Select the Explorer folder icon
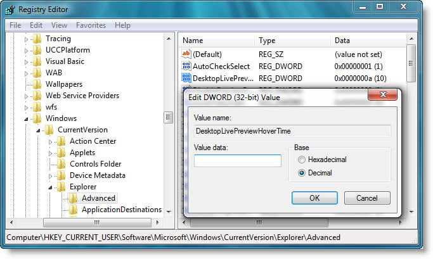The width and height of the screenshot is (433, 259). [x=61, y=187]
